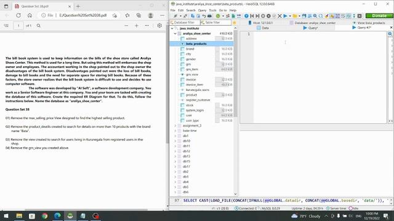Collapse the araliya_shoe_center database node
This screenshot has width=394, height=221.
[x=175, y=34]
